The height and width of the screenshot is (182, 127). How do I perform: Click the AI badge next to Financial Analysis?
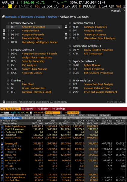4,38
